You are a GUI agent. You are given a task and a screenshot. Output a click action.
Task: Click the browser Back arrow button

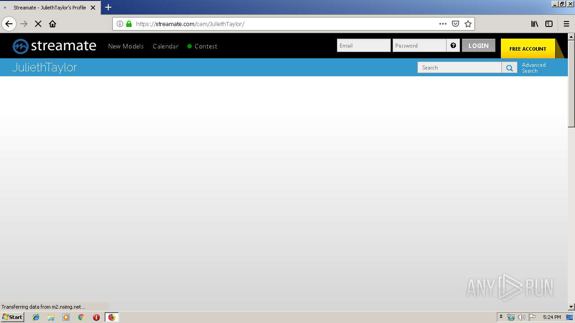click(x=9, y=24)
